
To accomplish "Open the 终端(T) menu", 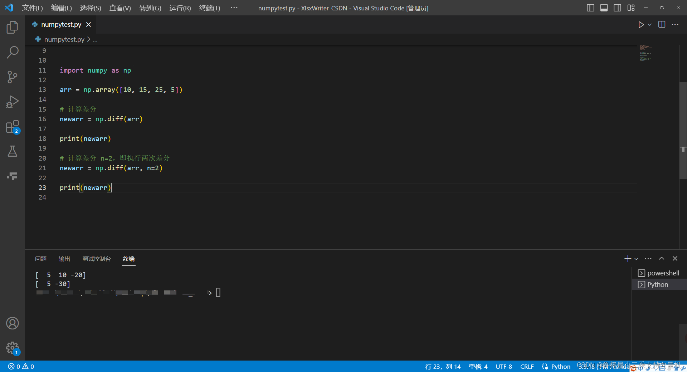I will pos(209,8).
